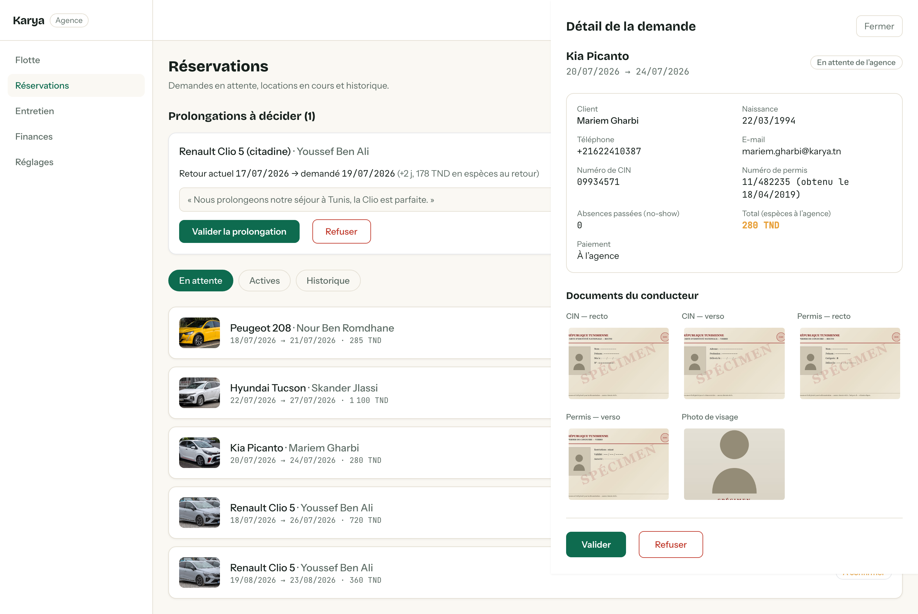Screen dimensions: 918x614
Task: Select the Peugeot 208 Nour Ben Romdhane row
Action: point(359,333)
